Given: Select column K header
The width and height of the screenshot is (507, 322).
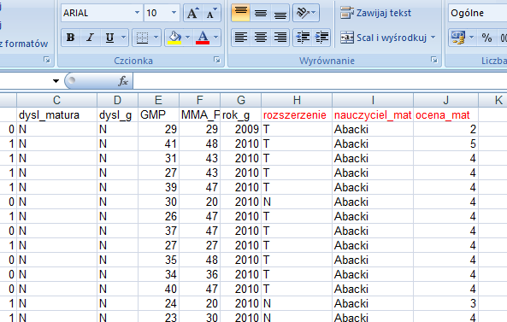Looking at the screenshot, I should tap(492, 100).
